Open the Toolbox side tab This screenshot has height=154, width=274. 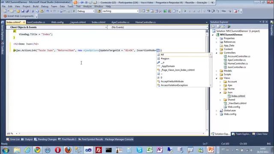(2, 48)
